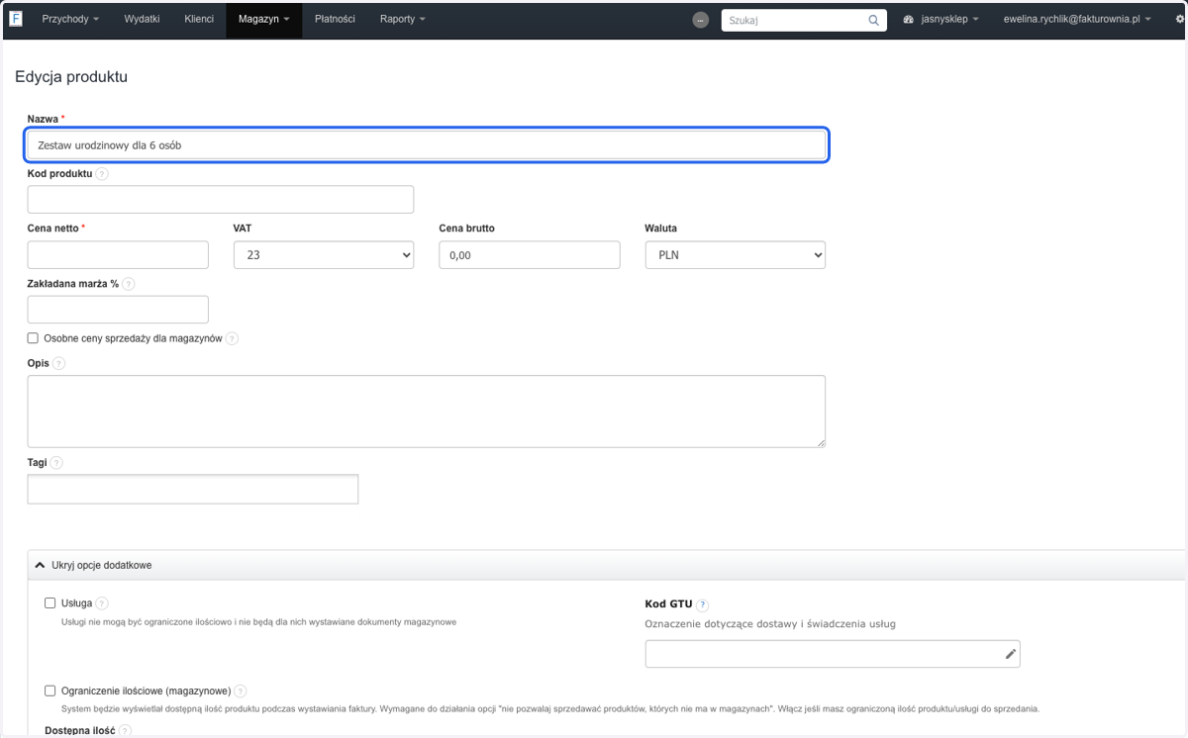Screen dimensions: 1188x738
Task: Click help icon beside Ograniczenie ilościowe
Action: pos(241,691)
